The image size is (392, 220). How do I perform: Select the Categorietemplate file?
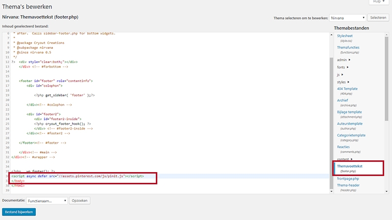[x=351, y=135]
